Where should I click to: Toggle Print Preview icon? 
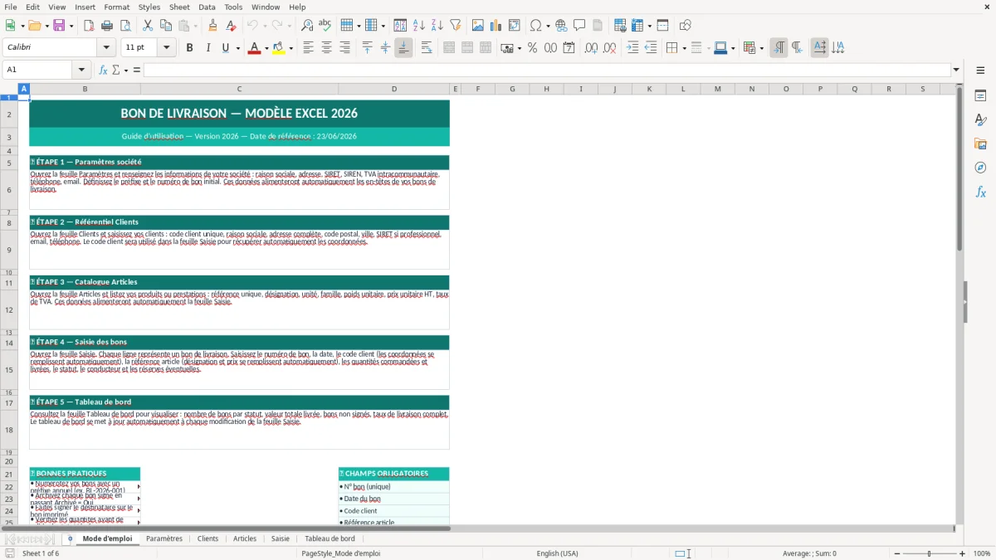[125, 26]
